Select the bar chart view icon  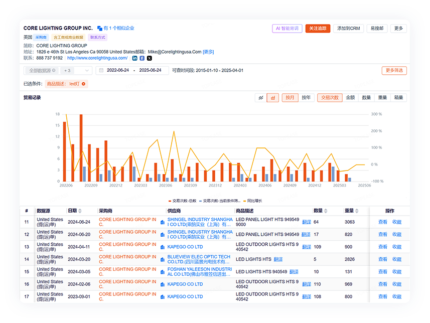tap(273, 98)
